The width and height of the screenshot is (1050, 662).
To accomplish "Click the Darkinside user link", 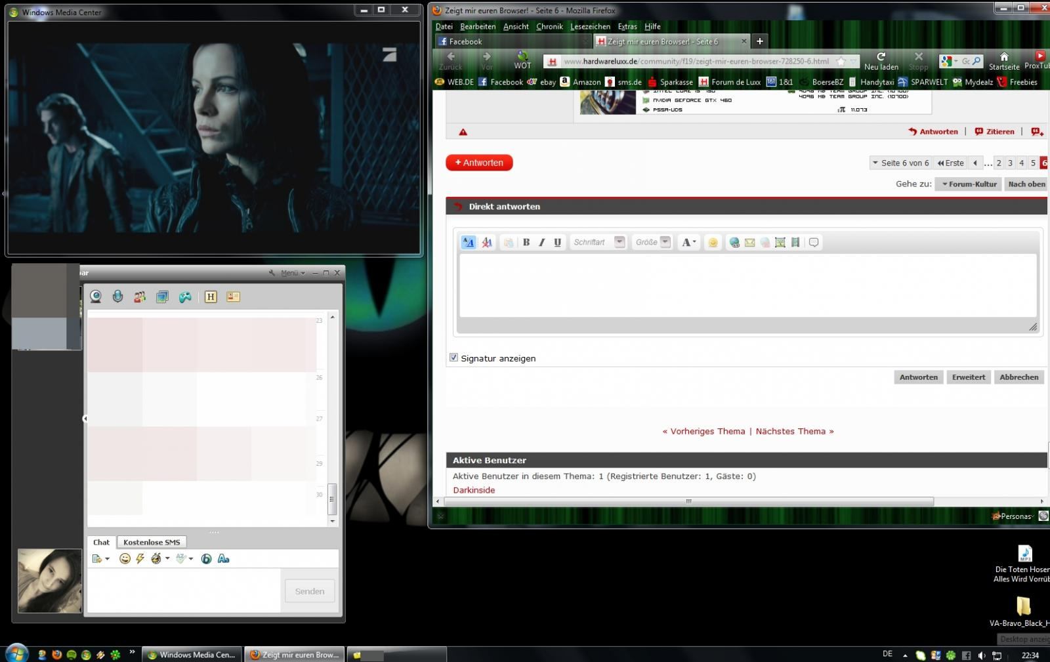I will pyautogui.click(x=474, y=490).
